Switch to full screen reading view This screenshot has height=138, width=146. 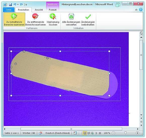[x=89, y=133]
